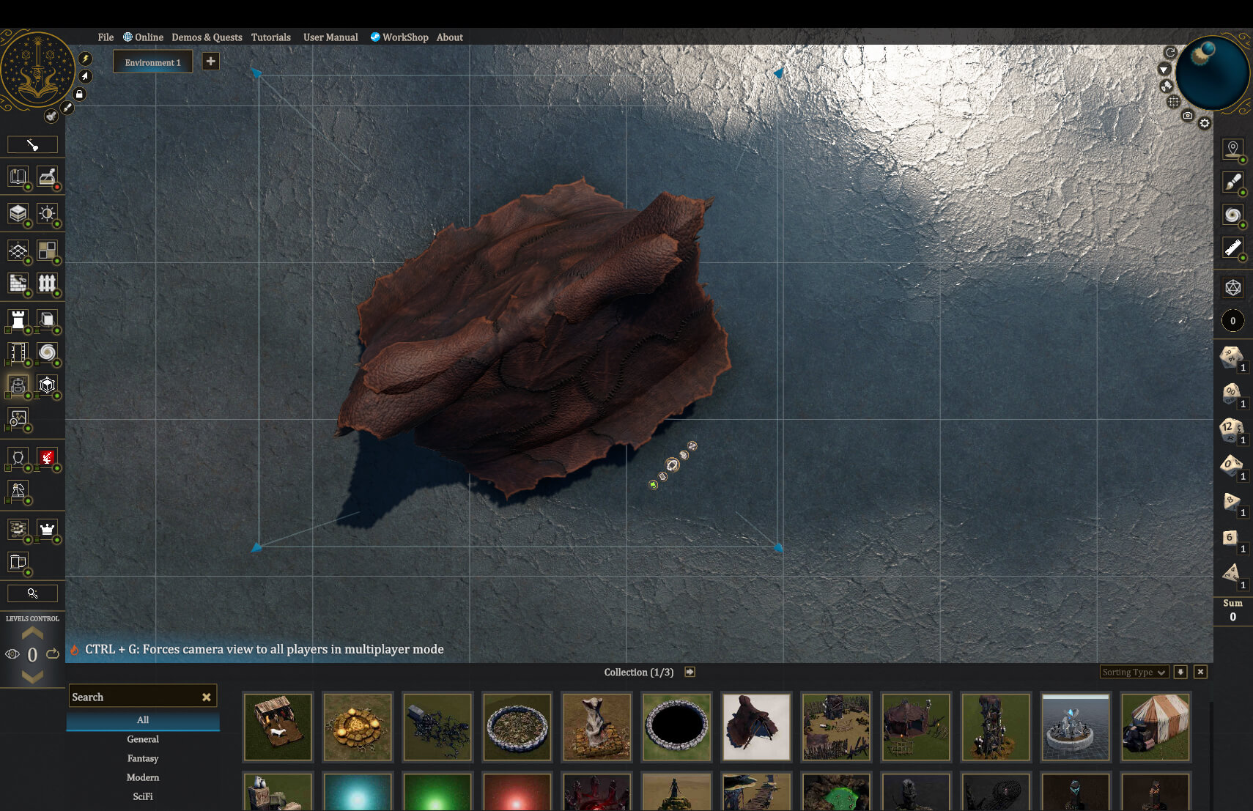Open the Sorting Type dropdown

pyautogui.click(x=1134, y=672)
